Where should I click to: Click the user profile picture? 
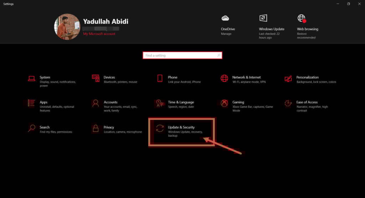tap(67, 27)
